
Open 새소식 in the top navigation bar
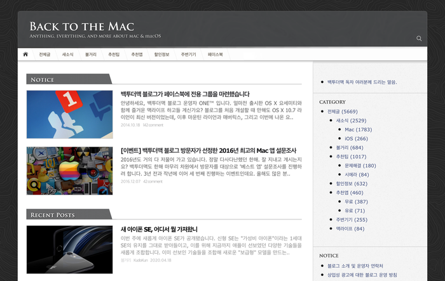pos(67,55)
